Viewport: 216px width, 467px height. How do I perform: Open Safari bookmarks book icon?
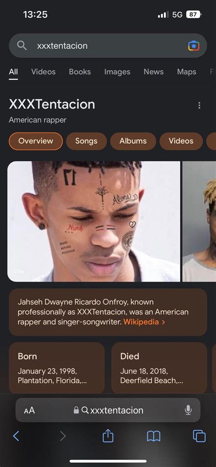point(154,436)
